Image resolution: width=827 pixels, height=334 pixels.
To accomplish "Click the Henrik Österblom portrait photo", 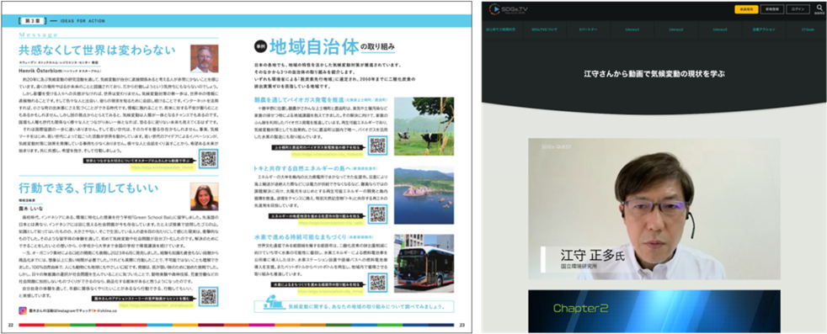I will point(205,59).
